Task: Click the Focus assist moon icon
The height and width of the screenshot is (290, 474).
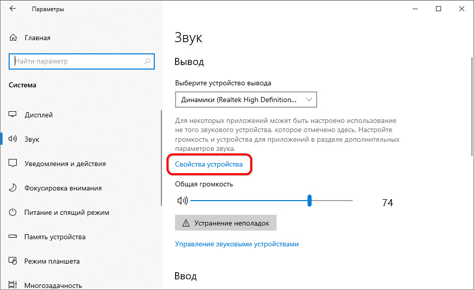Action: click(13, 188)
